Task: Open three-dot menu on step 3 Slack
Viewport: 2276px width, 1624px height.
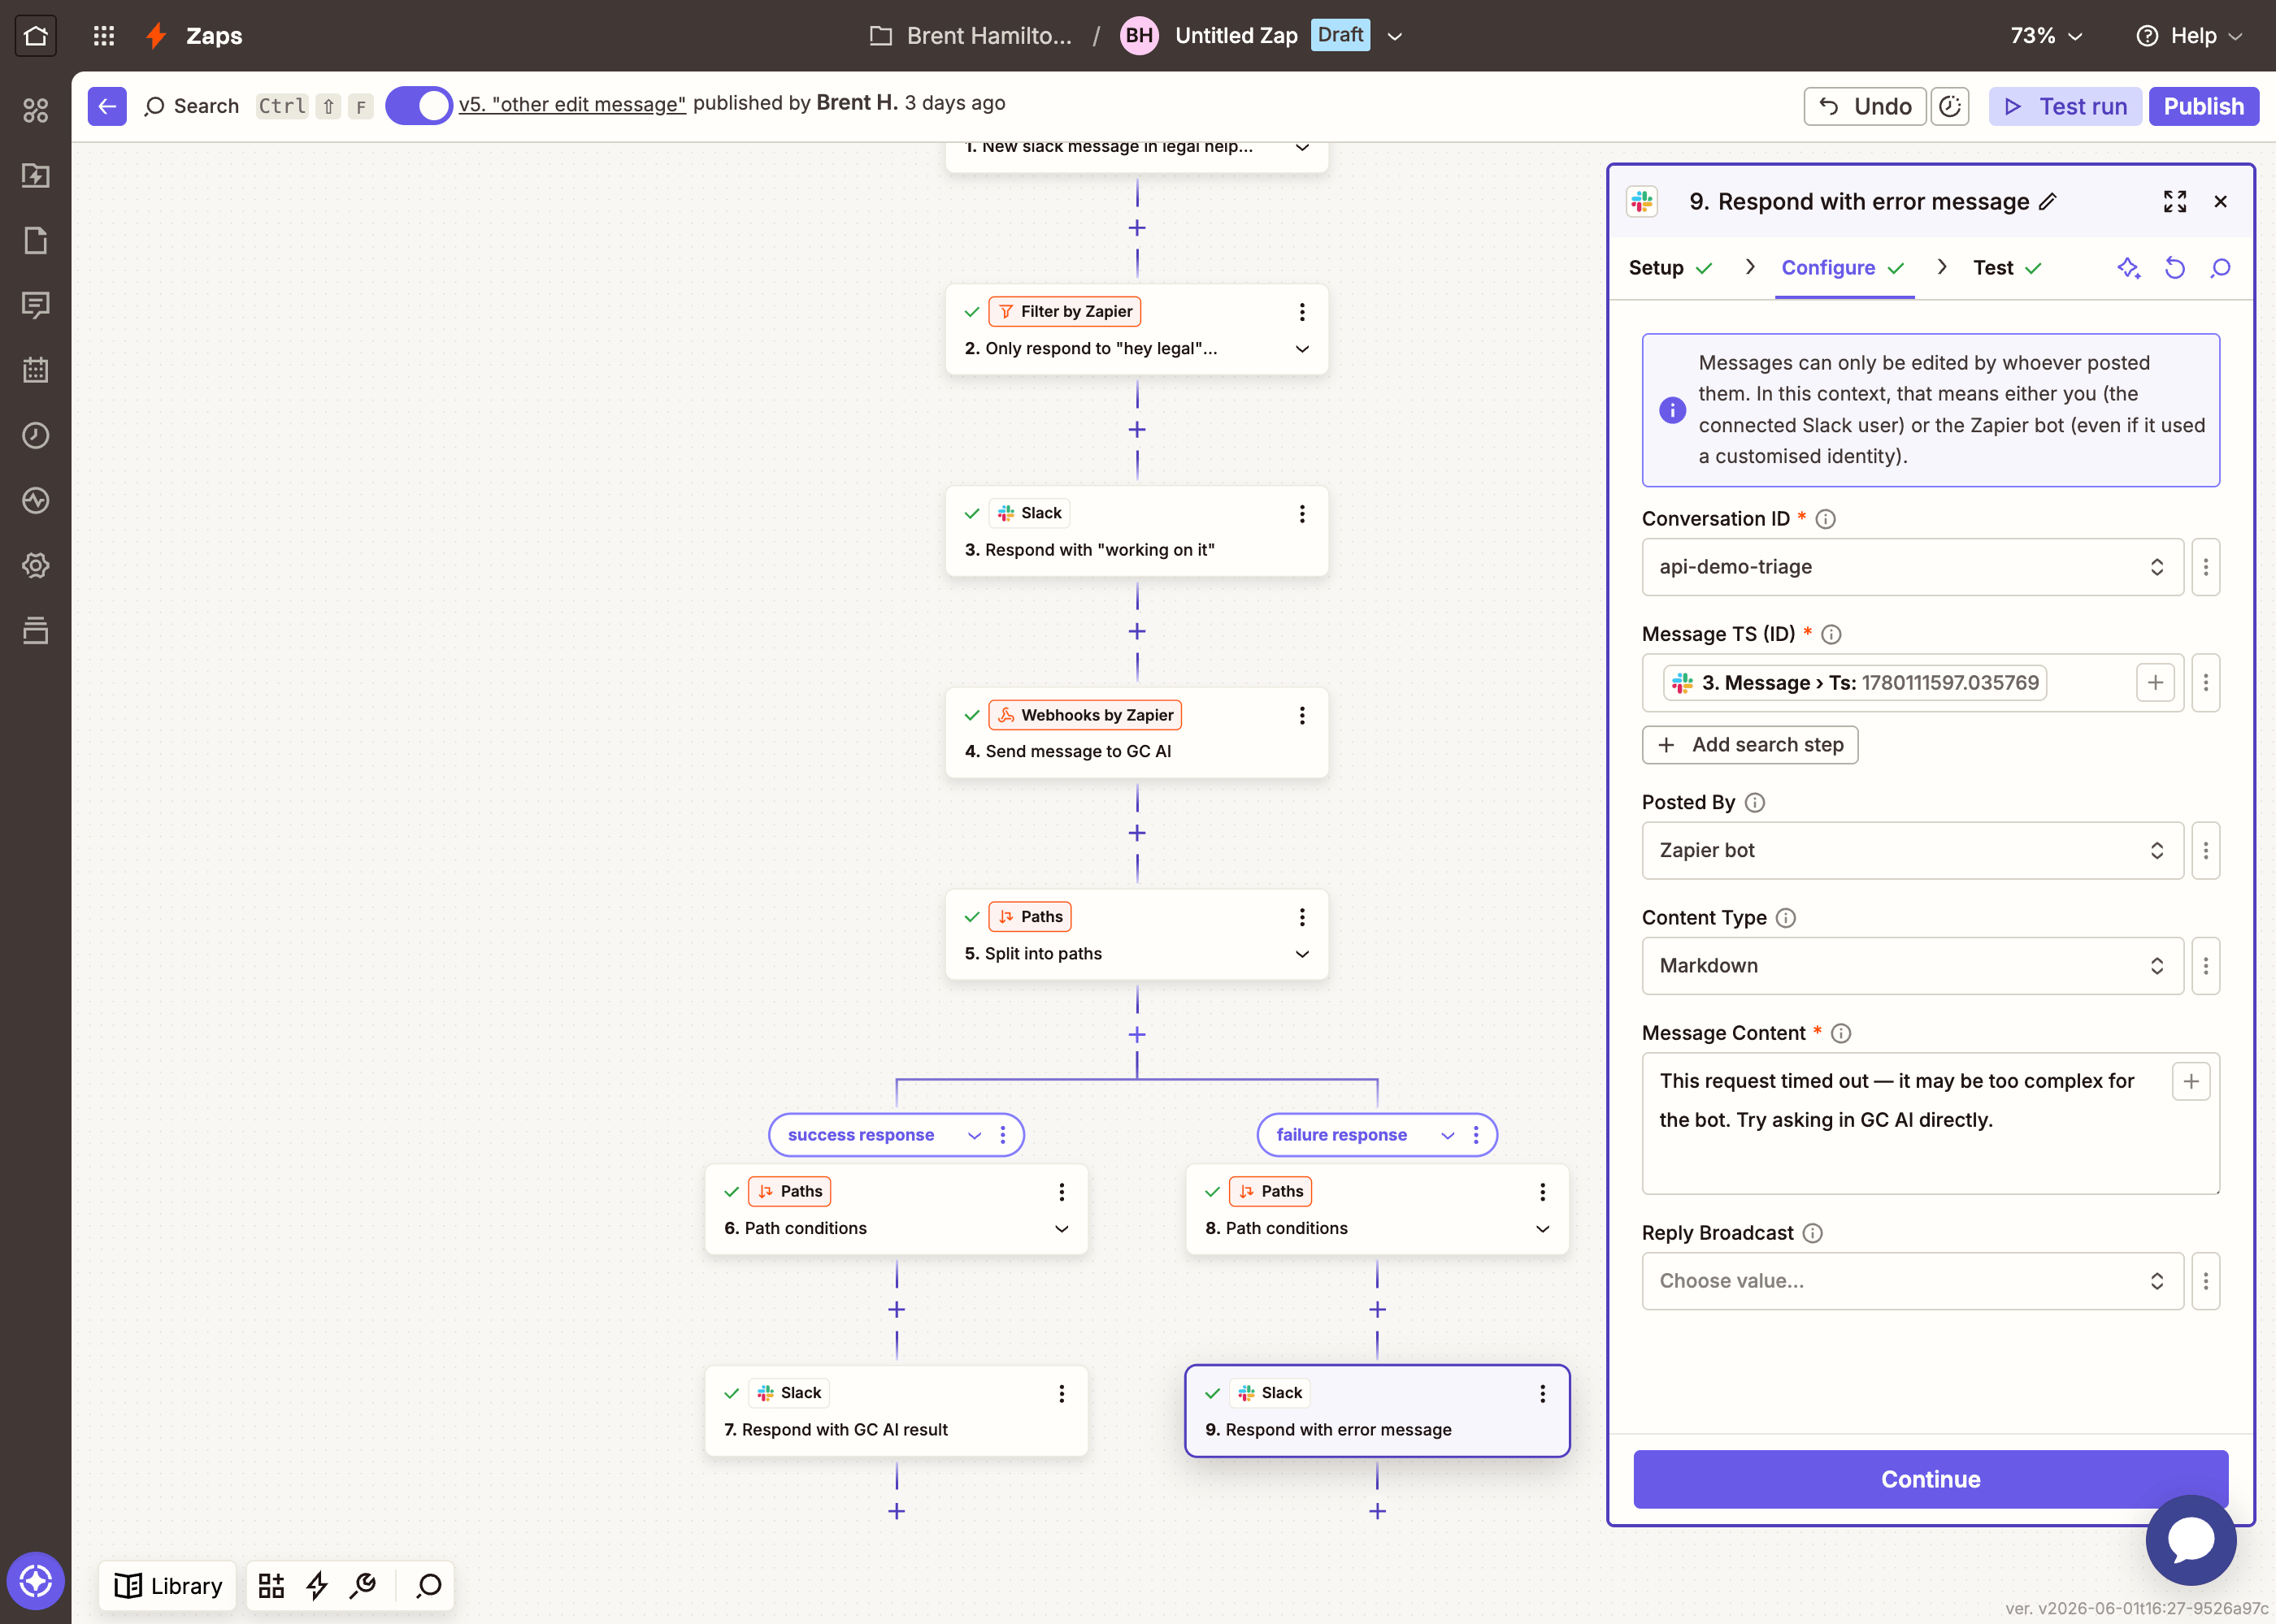Action: tap(1302, 514)
